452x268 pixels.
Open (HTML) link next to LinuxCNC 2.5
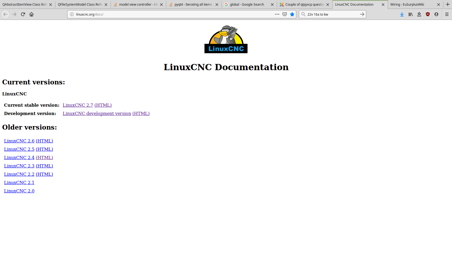click(44, 149)
